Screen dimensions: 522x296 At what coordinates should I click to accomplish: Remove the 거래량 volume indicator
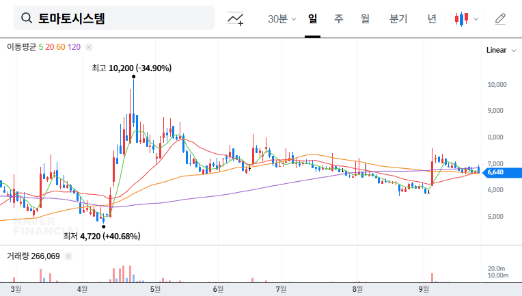coord(68,256)
